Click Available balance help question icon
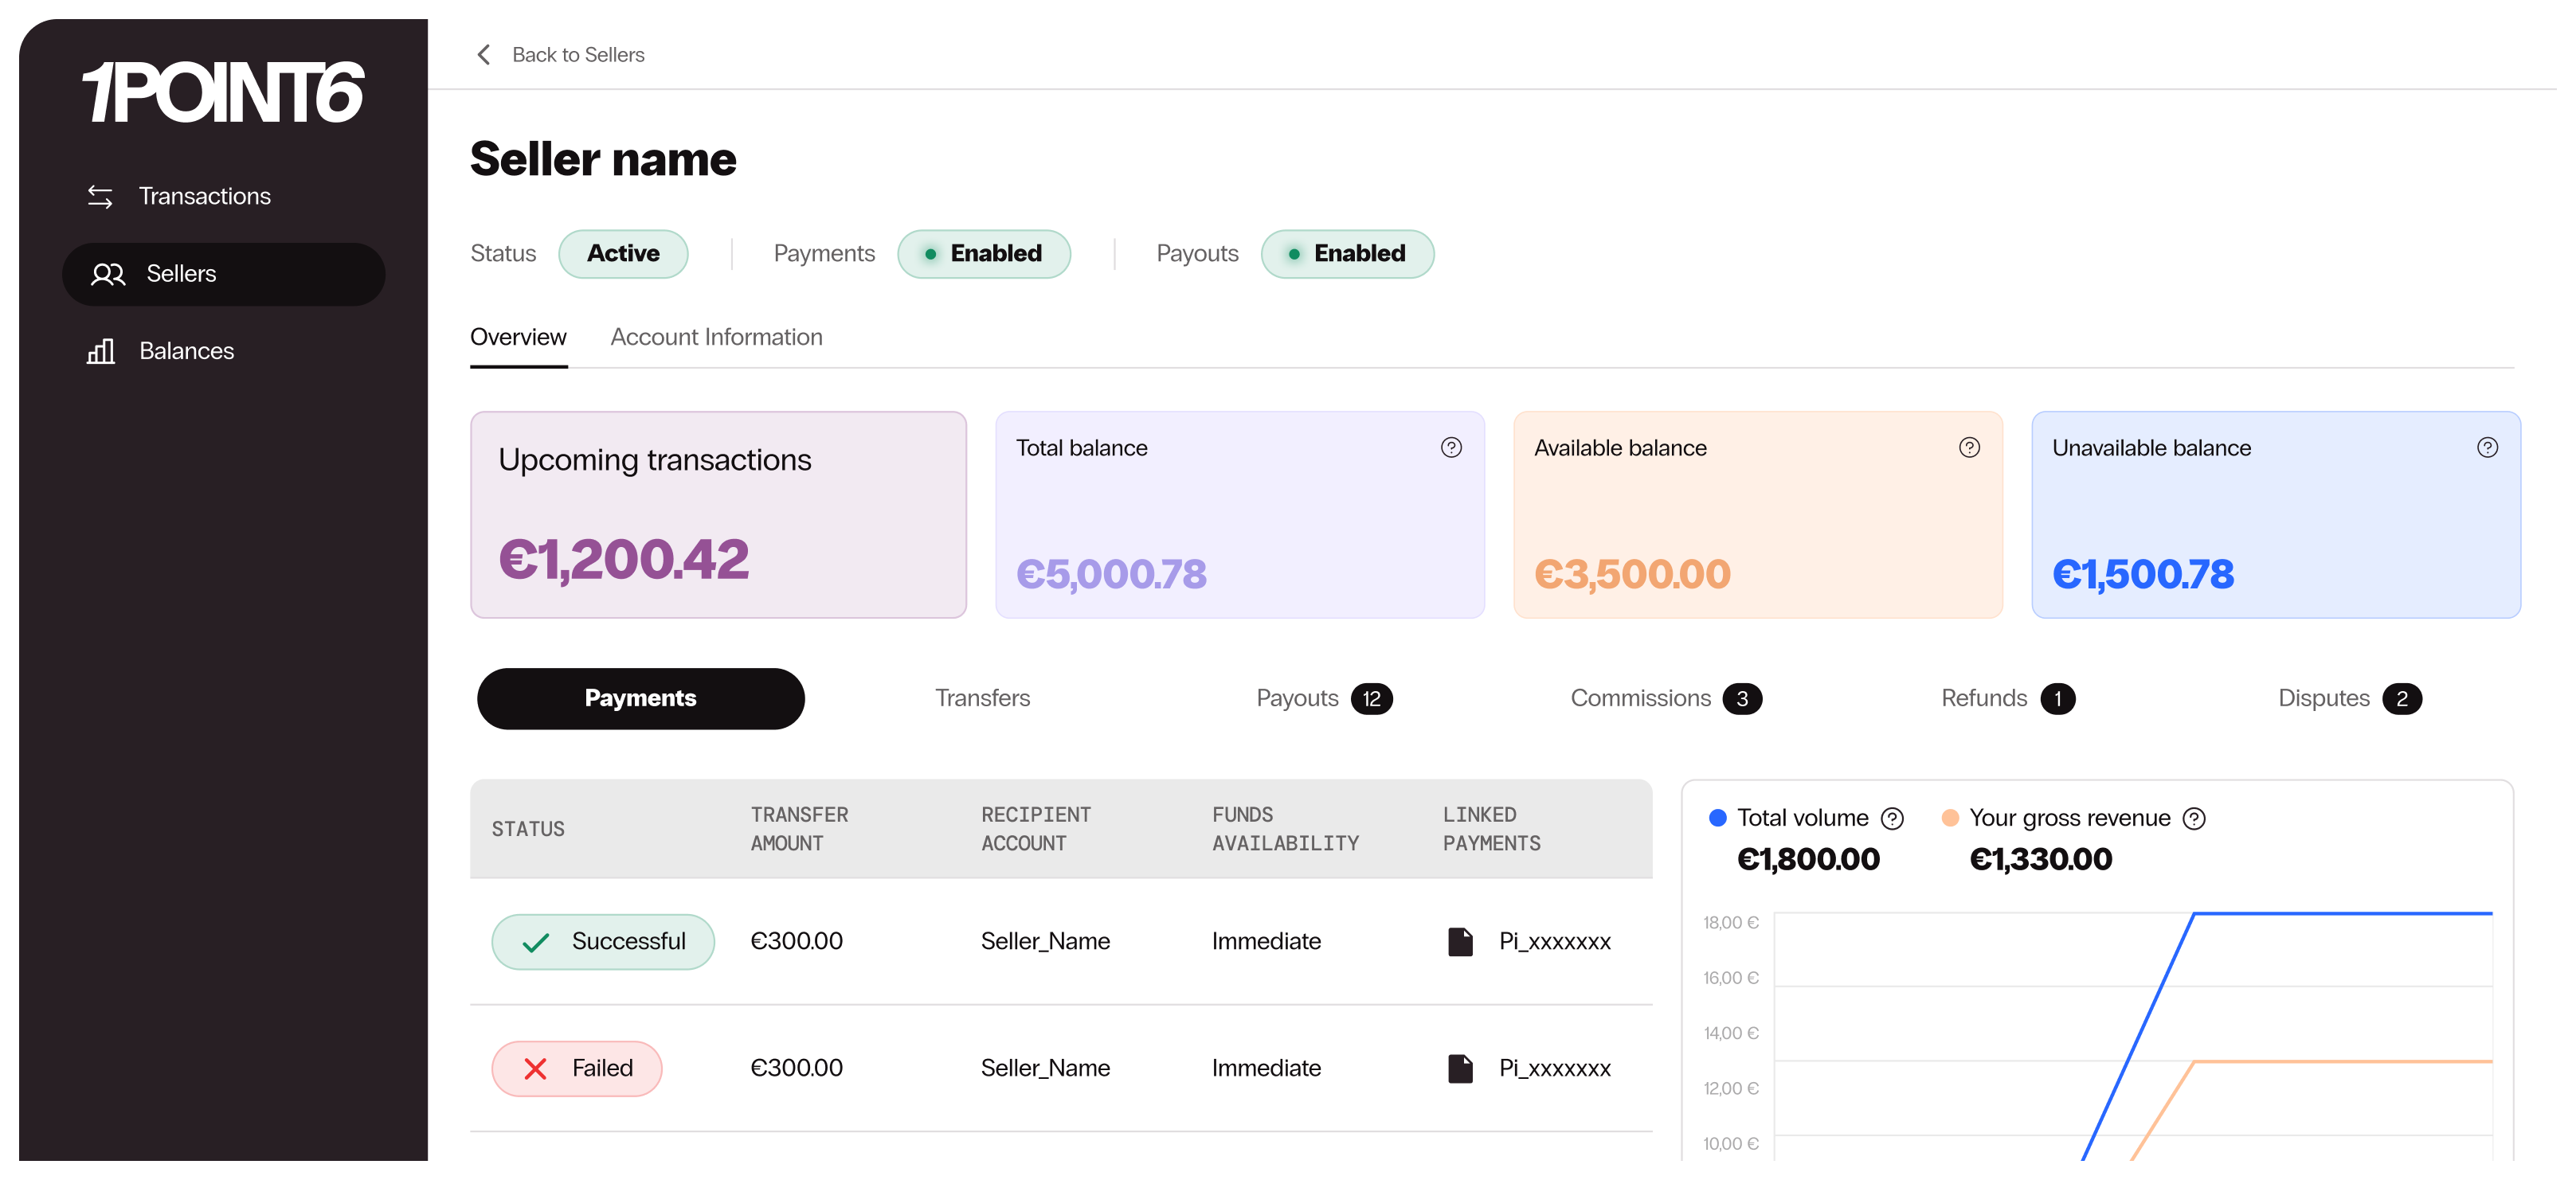Screen dimensions: 2576x1180 1969,448
